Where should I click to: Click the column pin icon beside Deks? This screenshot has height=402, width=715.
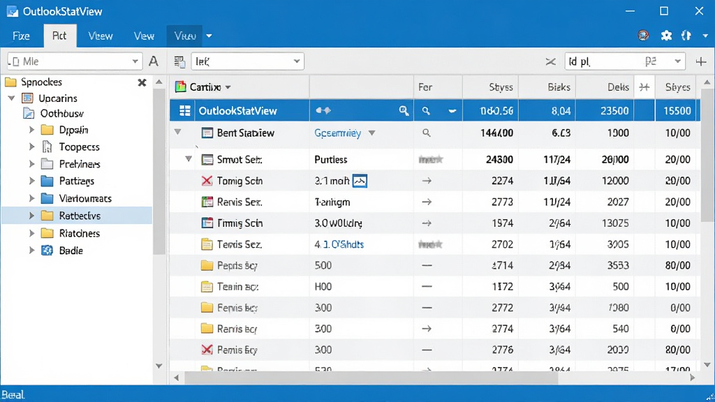click(644, 87)
